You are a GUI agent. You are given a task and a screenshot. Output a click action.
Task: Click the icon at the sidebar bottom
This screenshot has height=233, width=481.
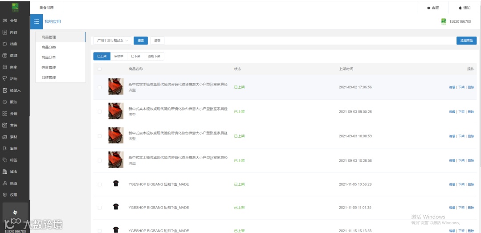click(15, 213)
